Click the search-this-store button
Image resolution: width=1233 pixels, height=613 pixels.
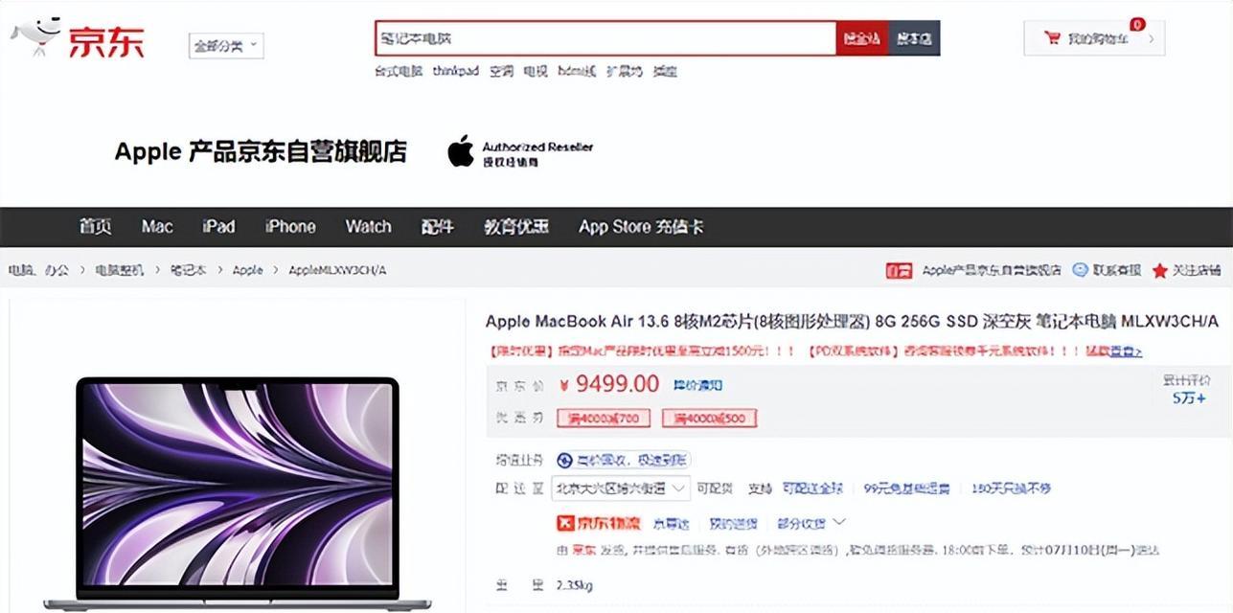[x=914, y=38]
